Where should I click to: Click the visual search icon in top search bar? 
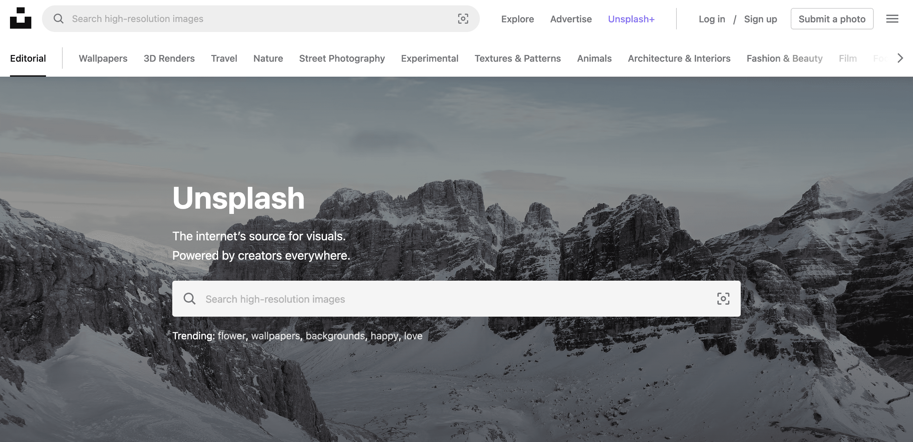(x=463, y=19)
